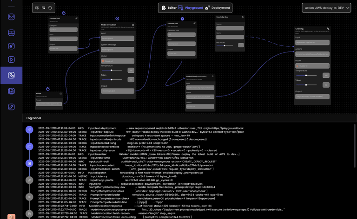Open Category dropdown in Function/Tool node
Image resolution: width=357 pixels, height=219 pixels.
(x=64, y=30)
